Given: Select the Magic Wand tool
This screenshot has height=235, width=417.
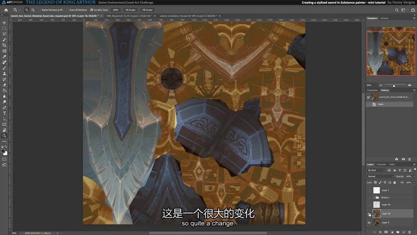Looking at the screenshot, I should [4, 40].
